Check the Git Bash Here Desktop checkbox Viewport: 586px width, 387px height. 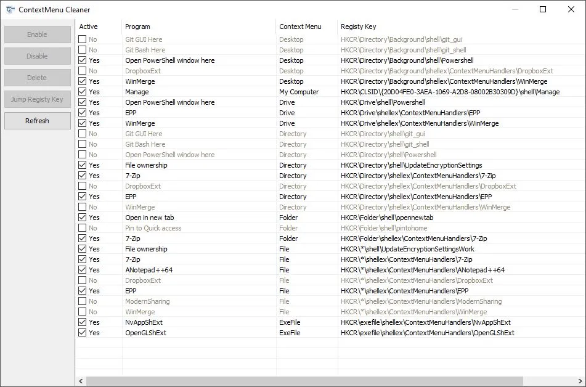click(x=82, y=50)
